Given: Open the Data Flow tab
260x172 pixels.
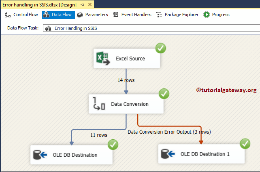Looking at the screenshot, I should 58,15.
